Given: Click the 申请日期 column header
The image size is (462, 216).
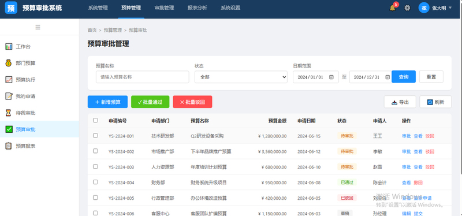Looking at the screenshot, I should click(x=307, y=121).
